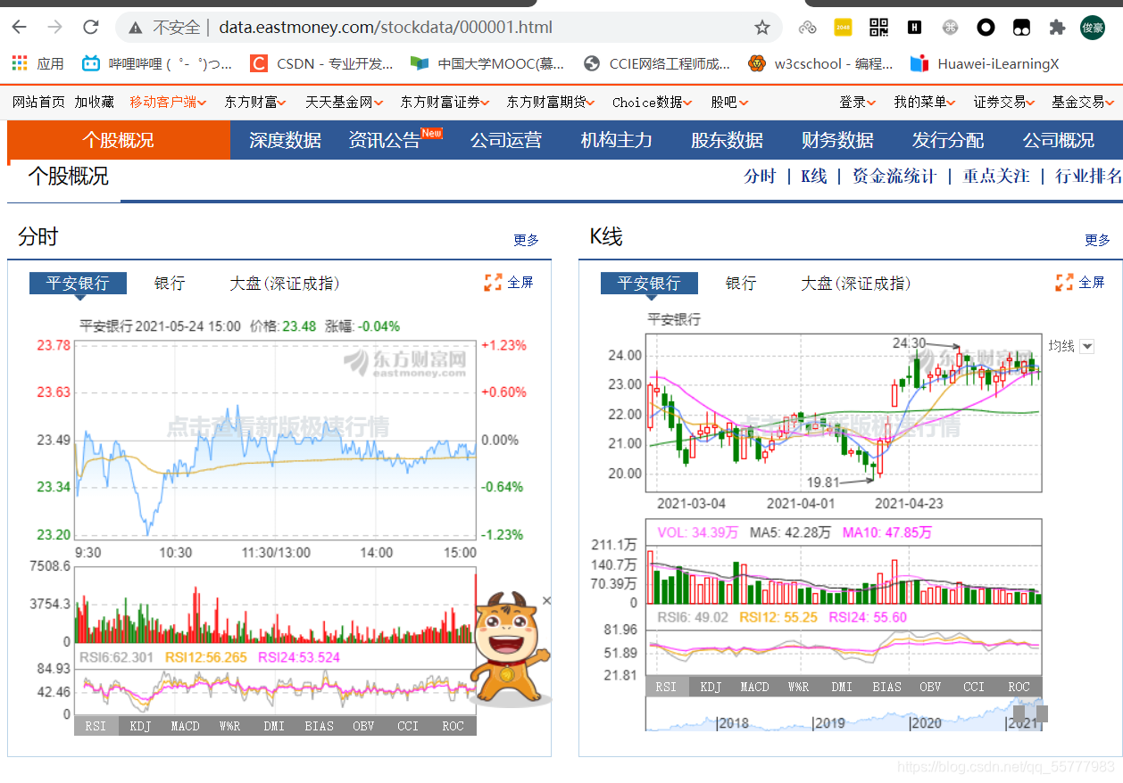Select 大盘(深证成指) tab in K线 panel
1123x783 pixels.
pos(855,284)
